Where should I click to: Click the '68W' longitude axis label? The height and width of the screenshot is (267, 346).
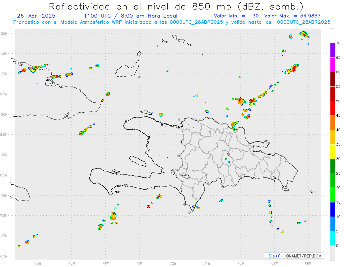click(x=308, y=263)
